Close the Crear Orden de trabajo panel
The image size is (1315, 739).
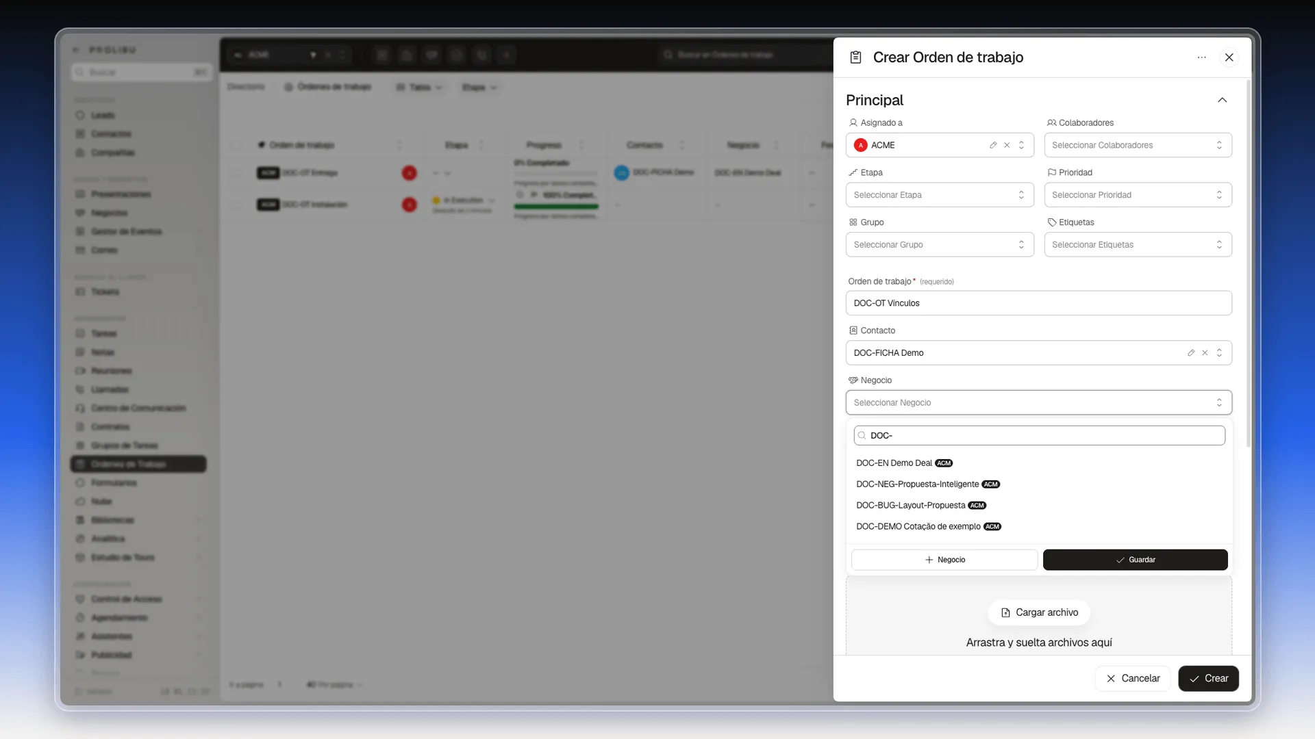click(x=1229, y=57)
